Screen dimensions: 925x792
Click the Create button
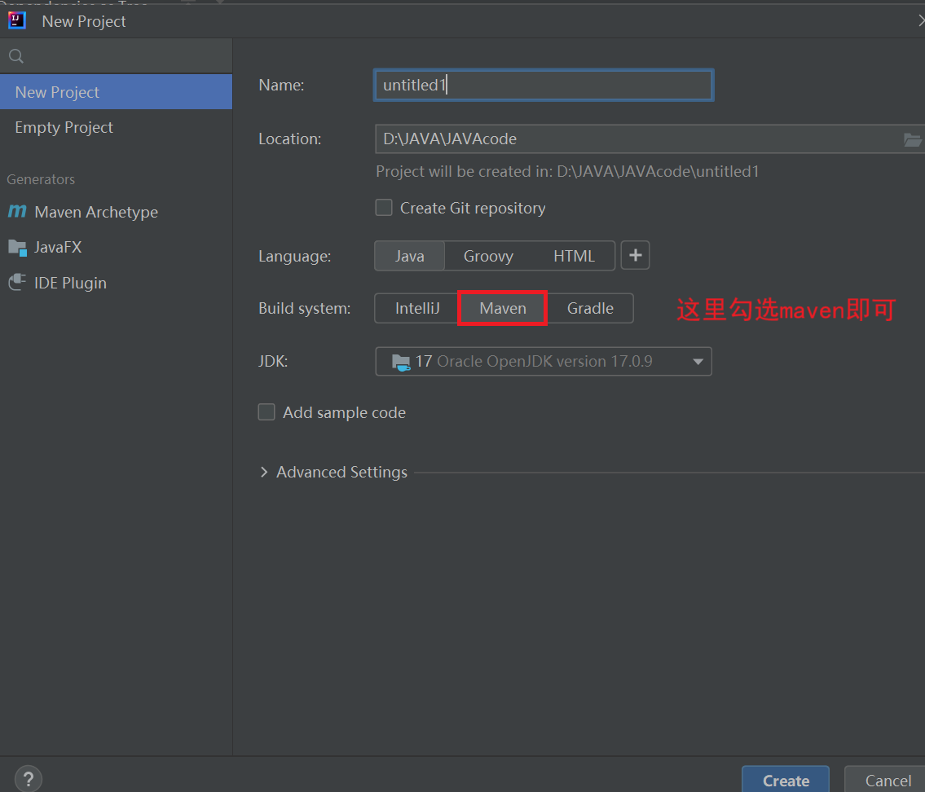click(786, 780)
